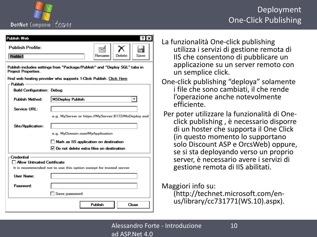Click the Rename profile button
Viewport: 317px width, 237px height.
[102, 52]
